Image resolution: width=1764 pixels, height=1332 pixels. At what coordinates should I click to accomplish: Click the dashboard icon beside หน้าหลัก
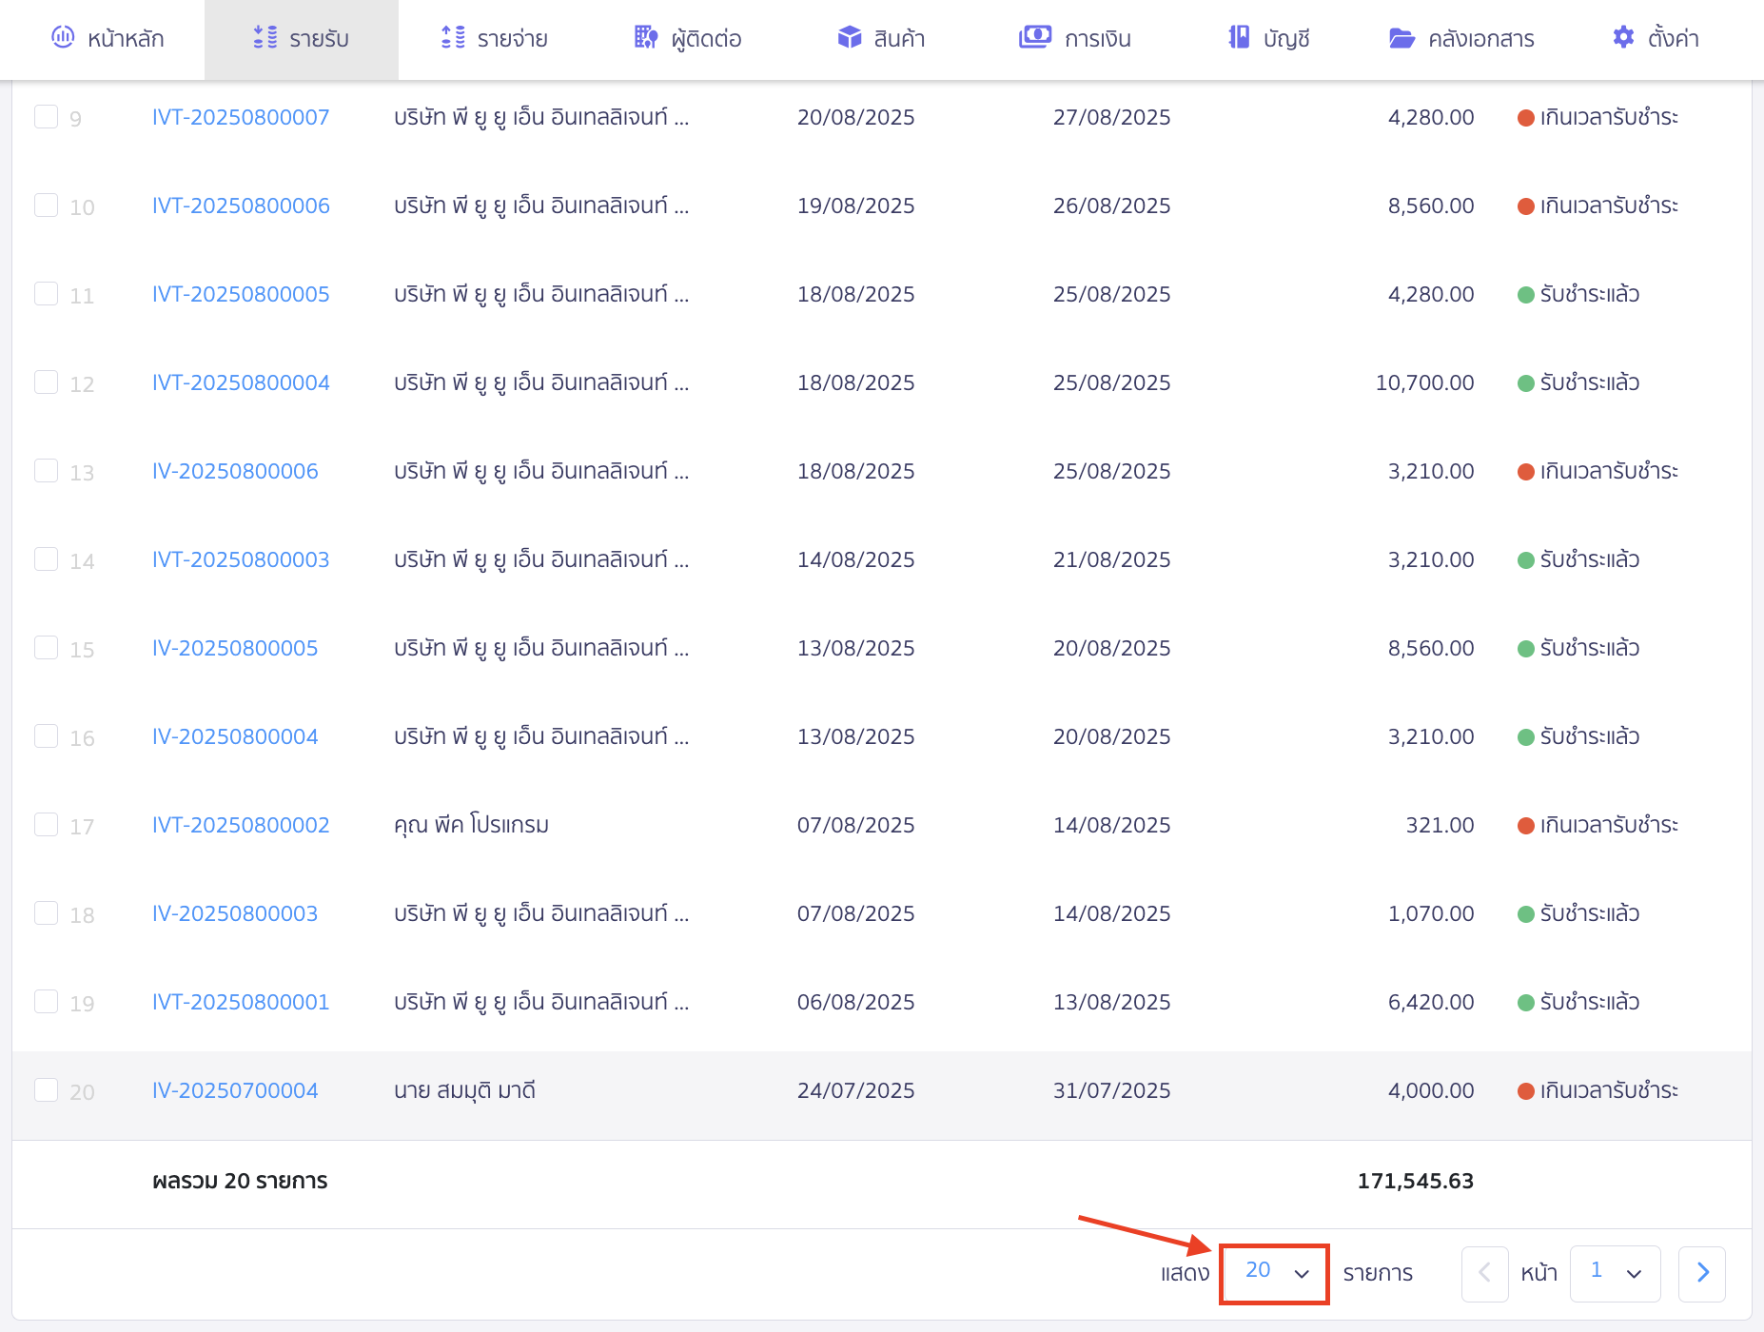tap(63, 38)
